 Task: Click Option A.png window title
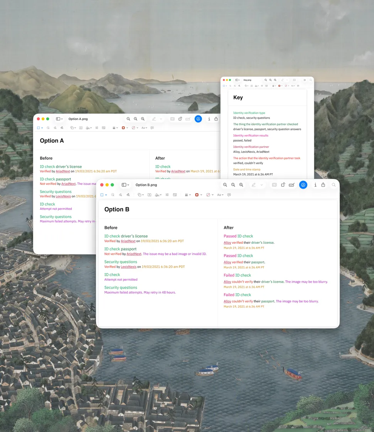pyautogui.click(x=78, y=119)
